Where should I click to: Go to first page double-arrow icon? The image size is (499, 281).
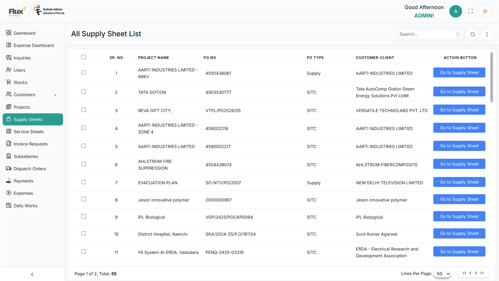pos(464,273)
